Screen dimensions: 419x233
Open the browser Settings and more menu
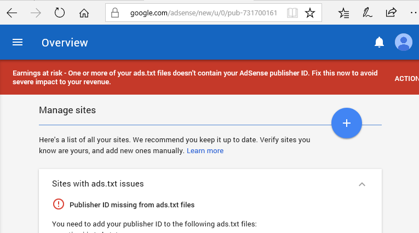coord(413,13)
